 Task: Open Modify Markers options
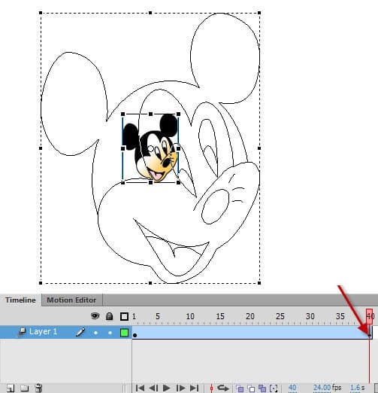pyautogui.click(x=274, y=388)
